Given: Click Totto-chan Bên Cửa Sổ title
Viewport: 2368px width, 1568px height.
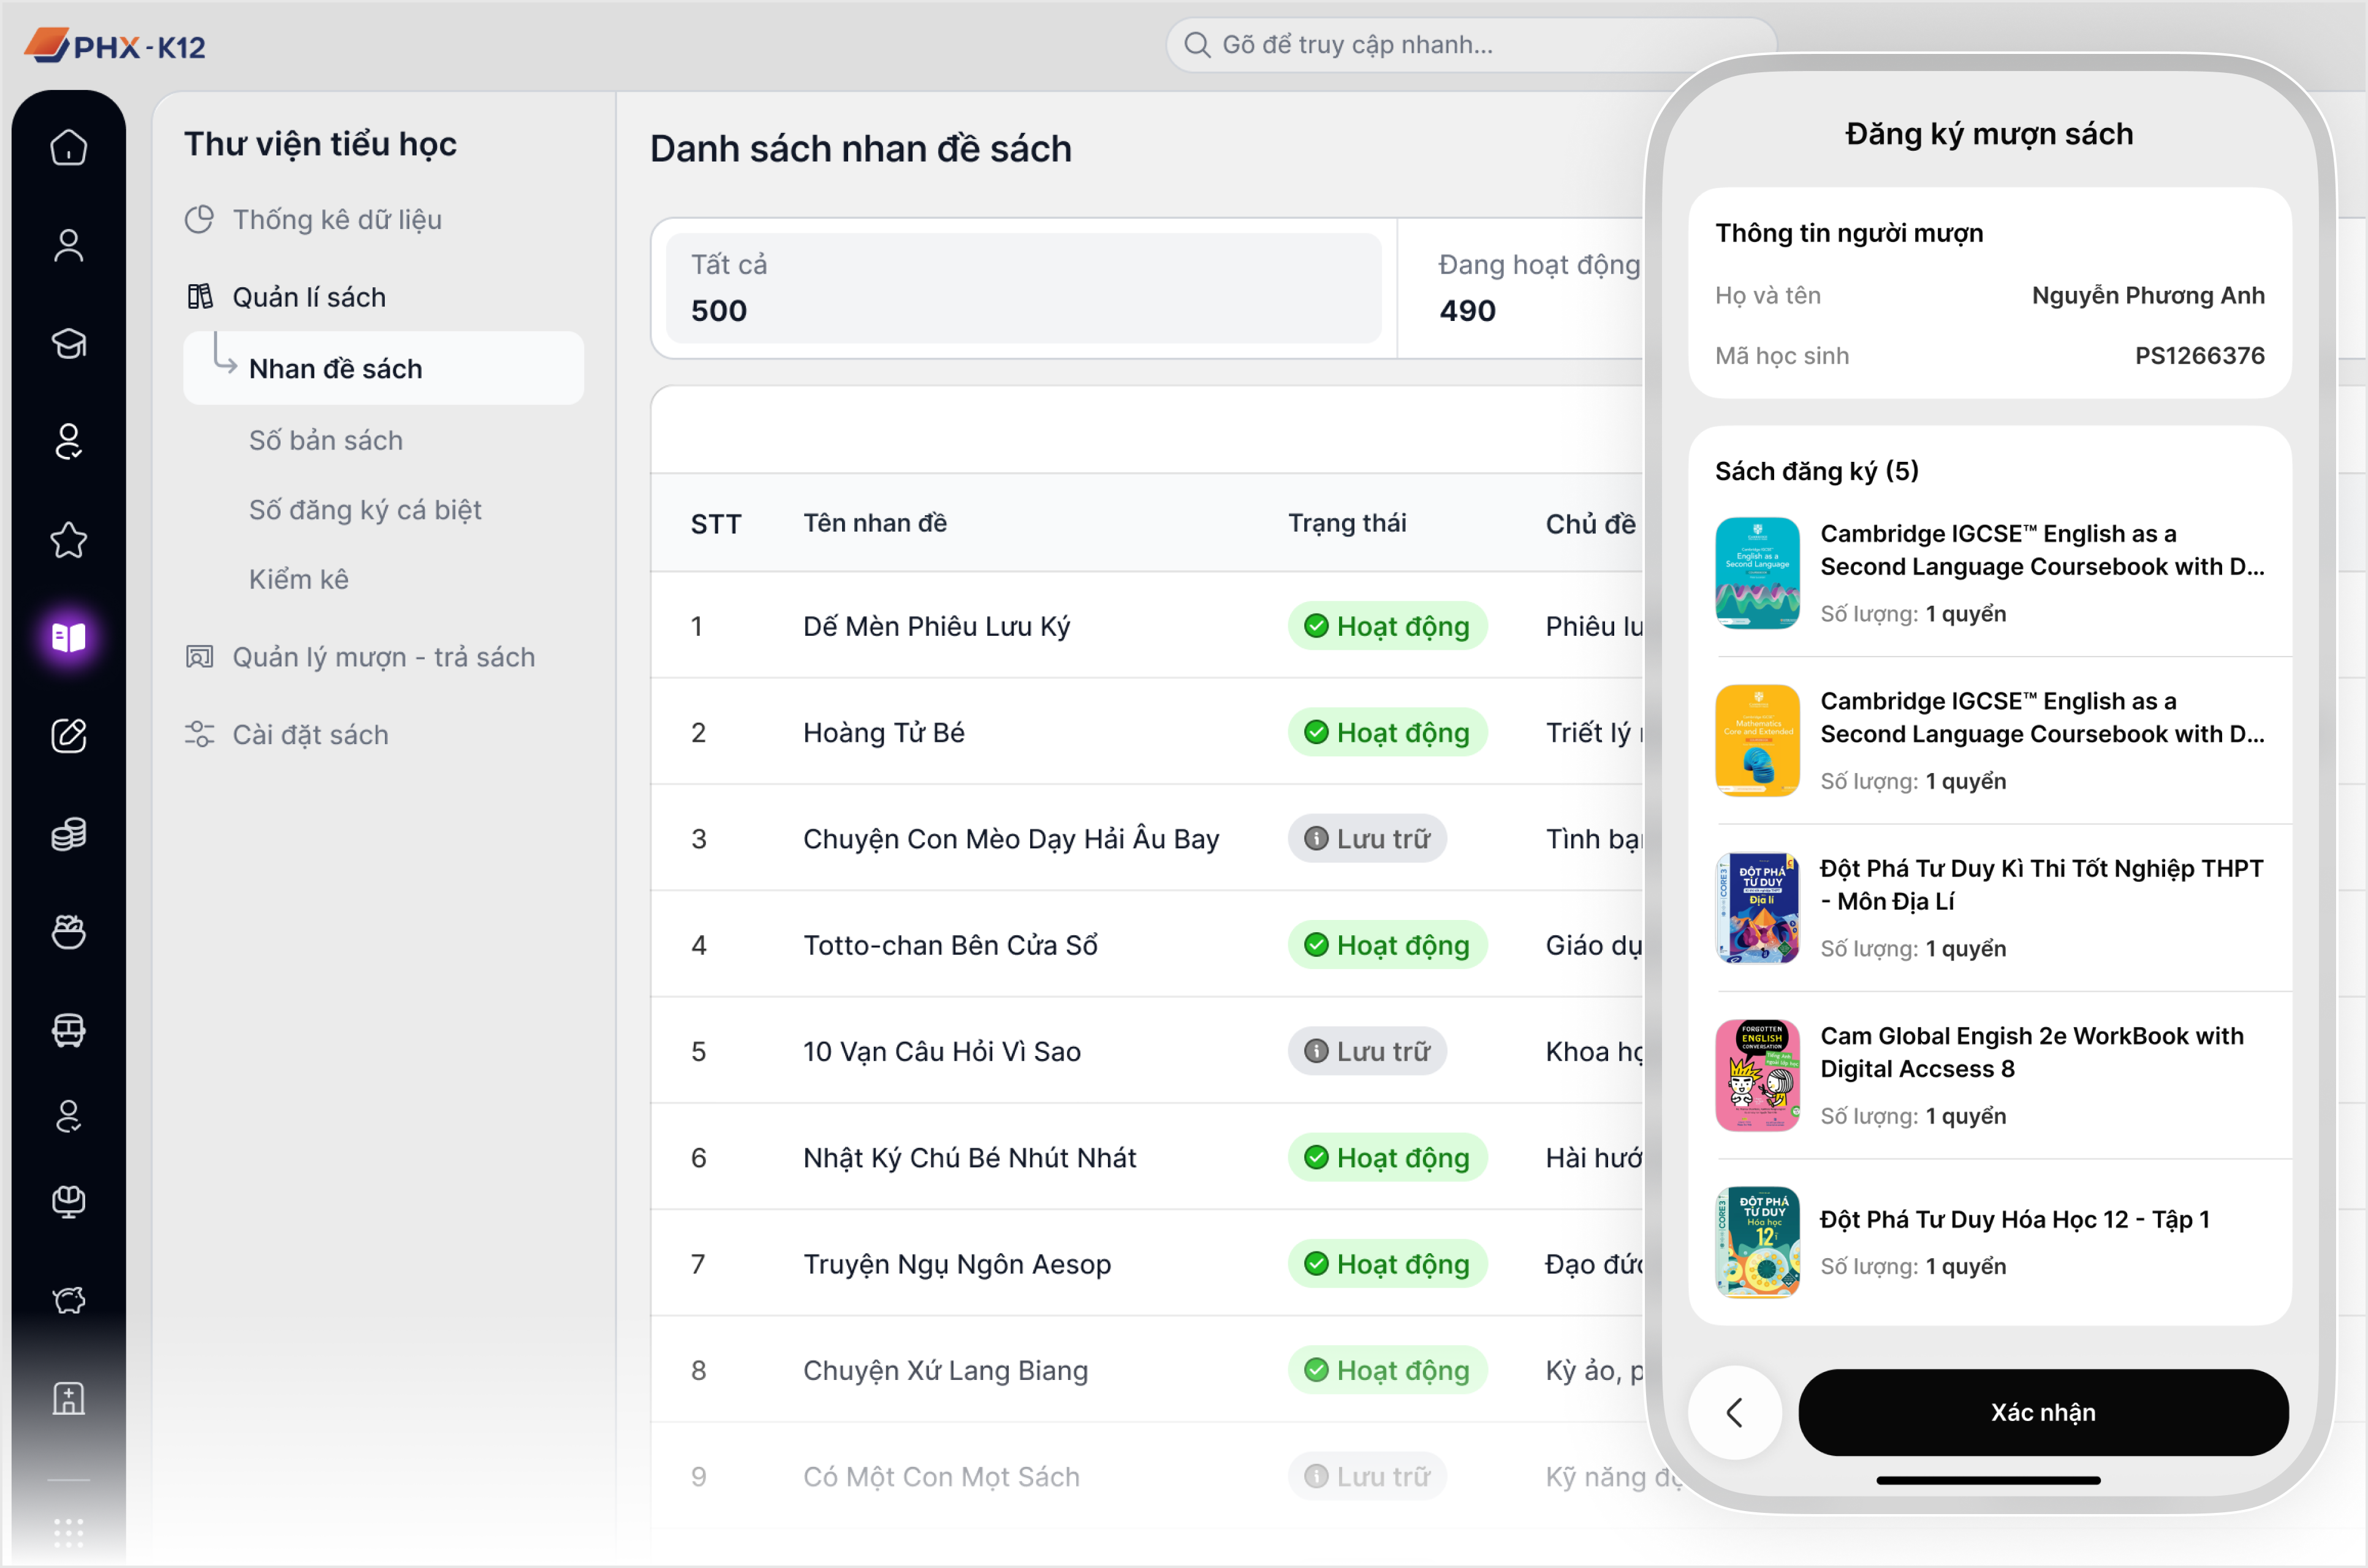Looking at the screenshot, I should click(x=951, y=945).
